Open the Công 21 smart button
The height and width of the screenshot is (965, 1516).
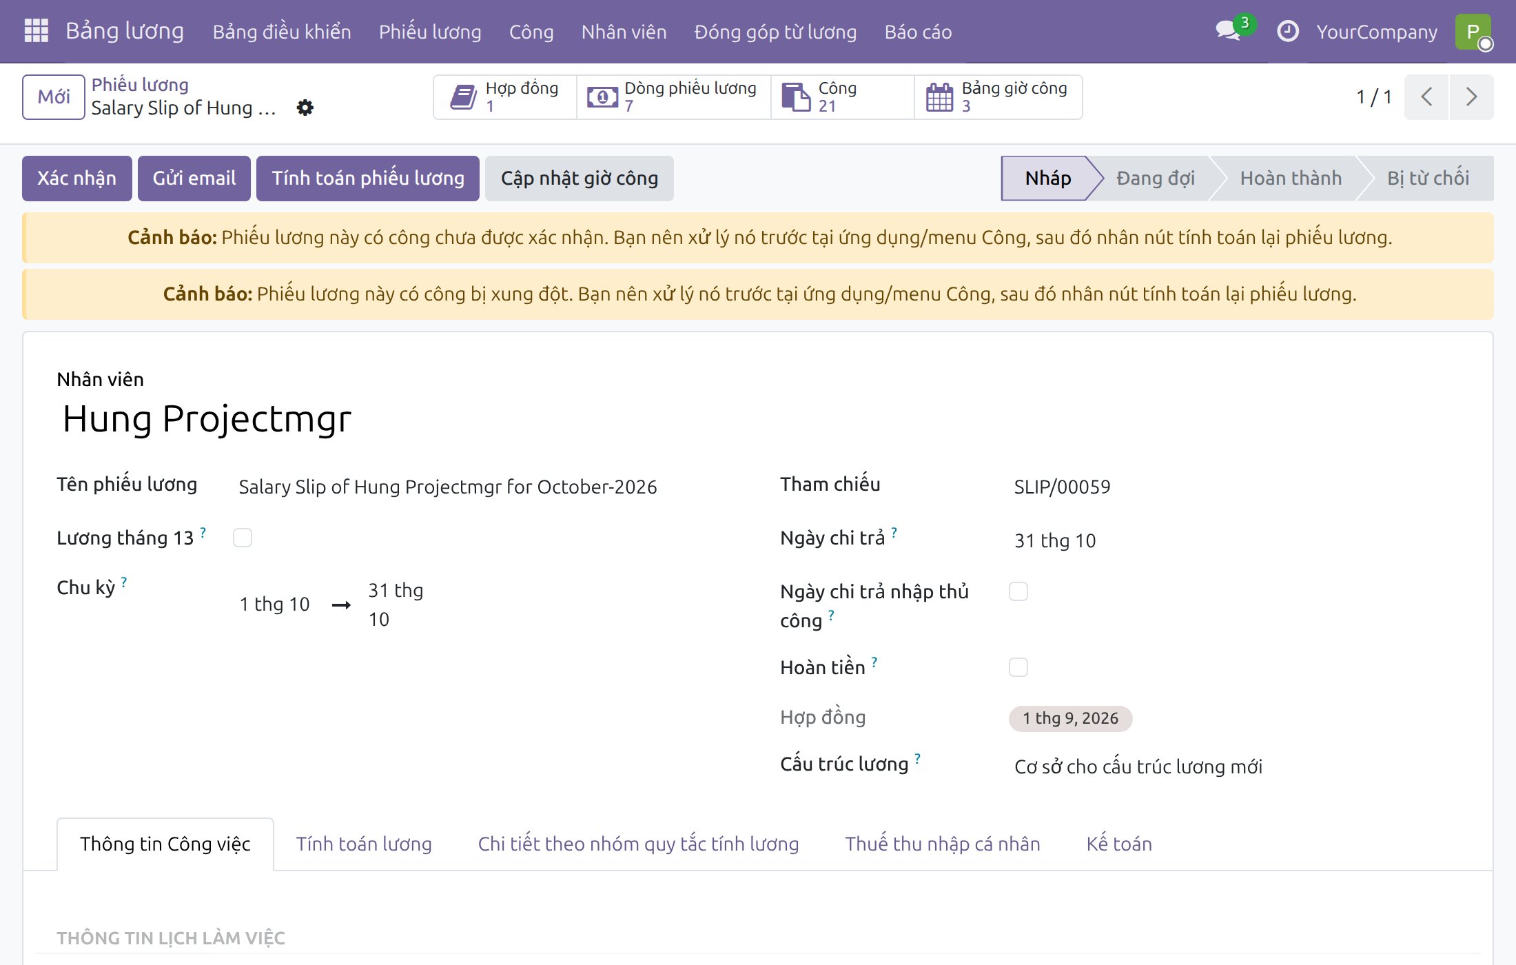pyautogui.click(x=842, y=97)
